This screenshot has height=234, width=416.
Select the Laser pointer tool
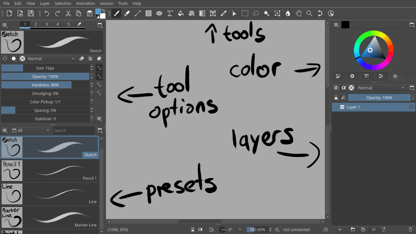pyautogui.click(x=234, y=13)
